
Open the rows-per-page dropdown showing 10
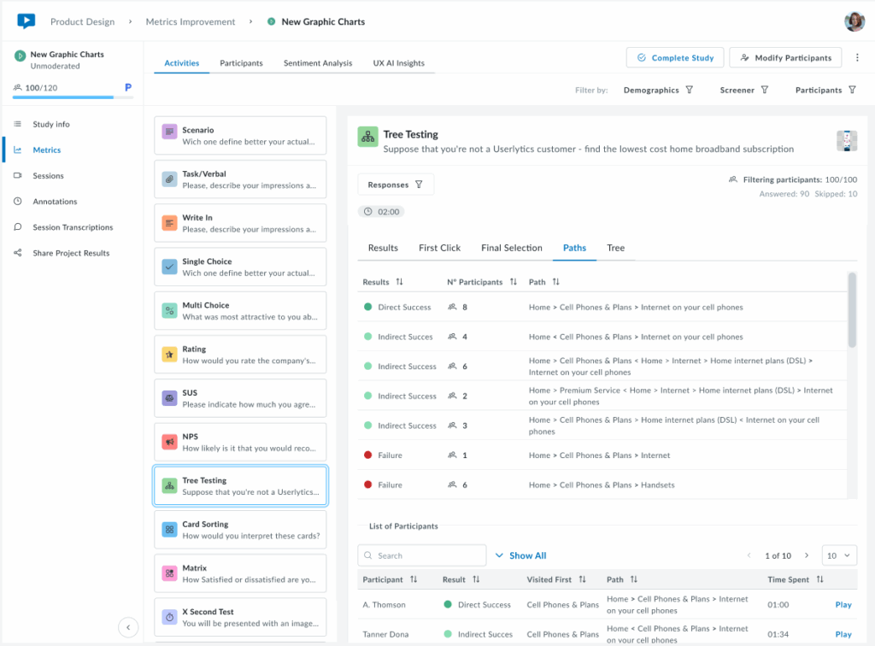point(838,555)
